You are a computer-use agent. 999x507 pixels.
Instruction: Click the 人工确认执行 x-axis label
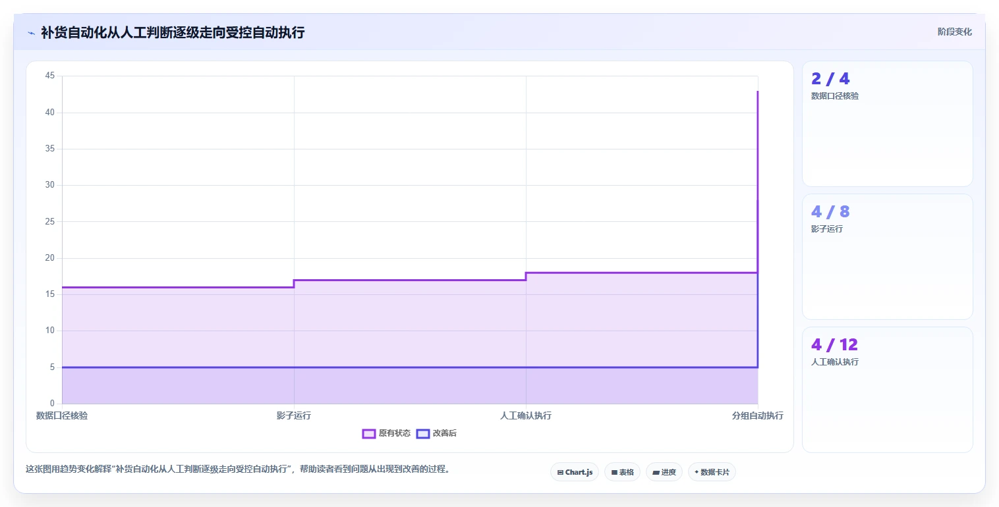(x=526, y=416)
